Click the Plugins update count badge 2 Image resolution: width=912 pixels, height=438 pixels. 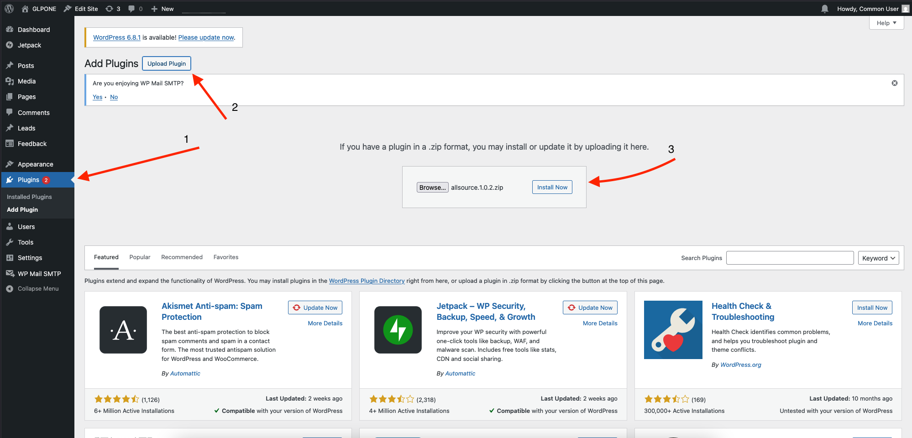pos(46,180)
